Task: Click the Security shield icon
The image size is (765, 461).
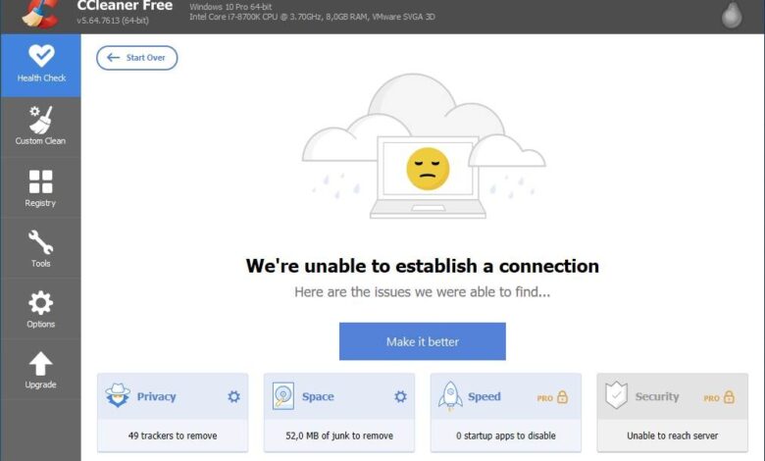Action: (616, 396)
